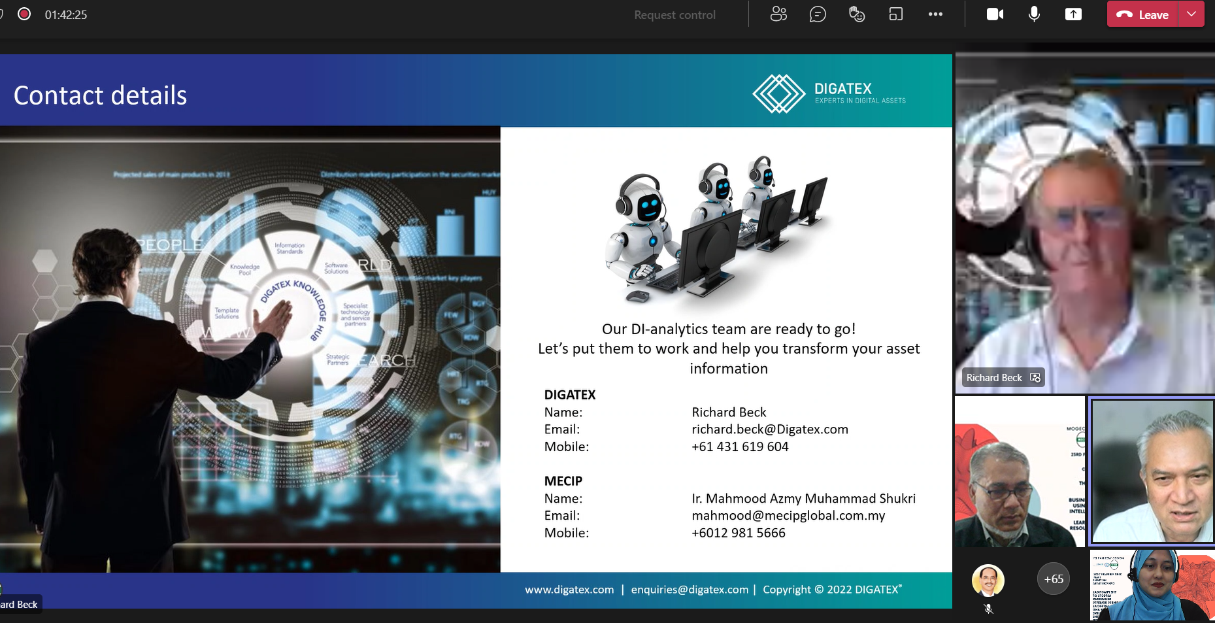The width and height of the screenshot is (1215, 623).
Task: Click the DIGATEX heading in contact list
Action: pos(570,395)
